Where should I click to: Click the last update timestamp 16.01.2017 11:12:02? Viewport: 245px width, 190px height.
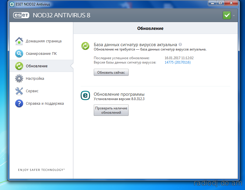179,58
